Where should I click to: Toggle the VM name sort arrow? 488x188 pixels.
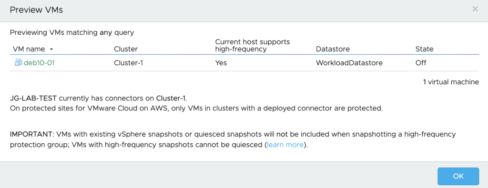click(51, 49)
